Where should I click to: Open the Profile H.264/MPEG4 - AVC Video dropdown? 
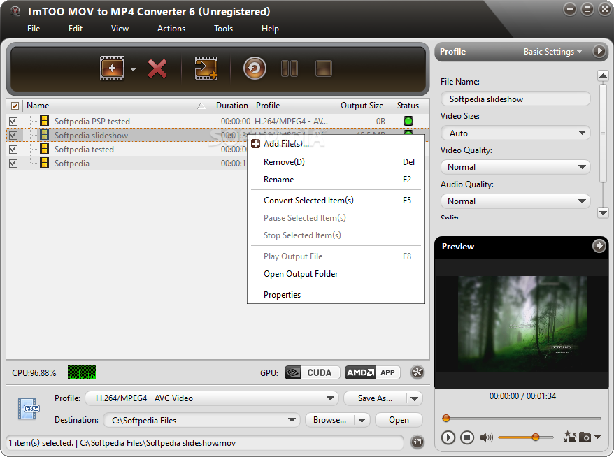pyautogui.click(x=212, y=398)
